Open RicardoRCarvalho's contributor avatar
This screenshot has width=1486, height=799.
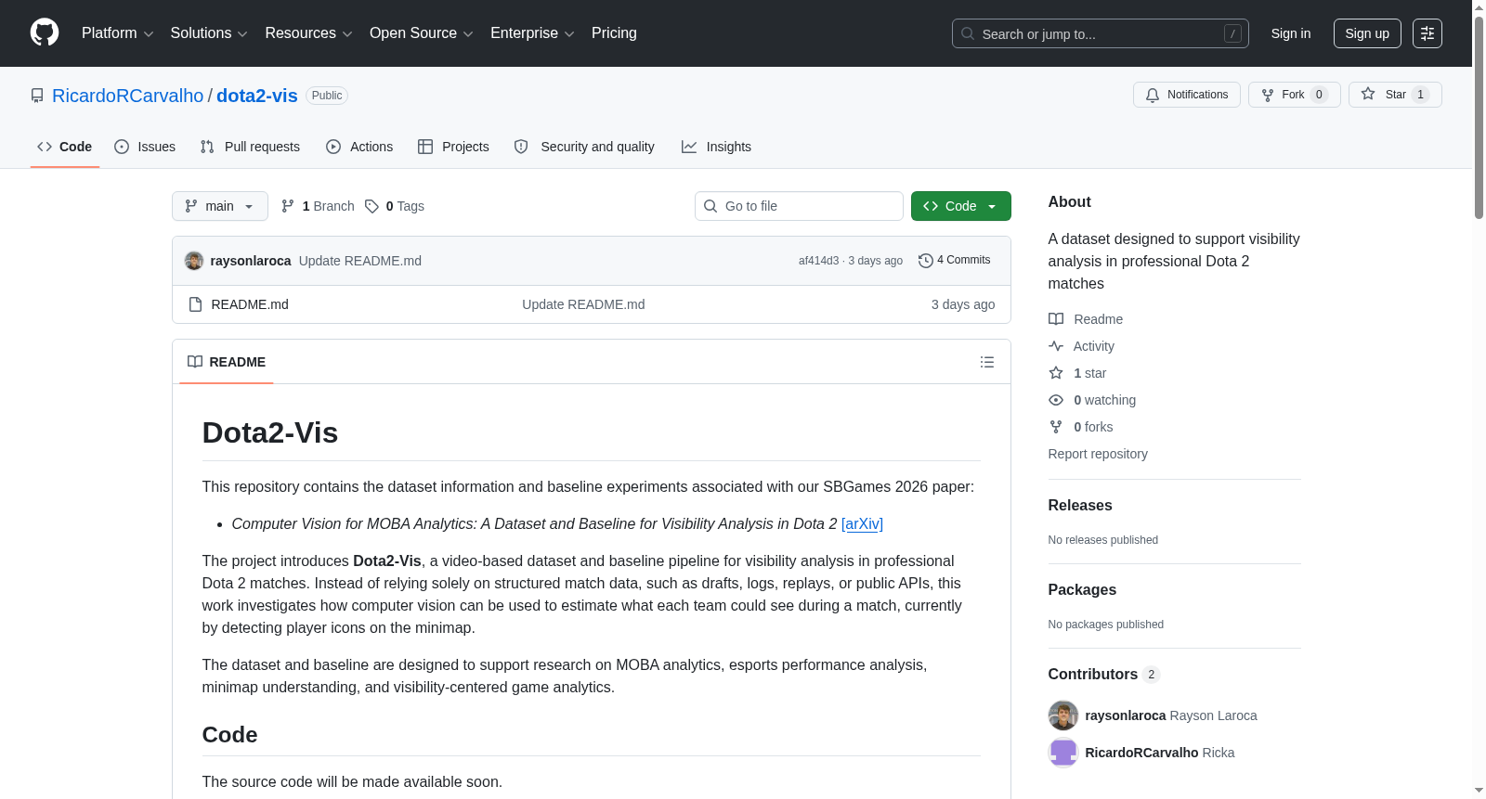[x=1063, y=753]
